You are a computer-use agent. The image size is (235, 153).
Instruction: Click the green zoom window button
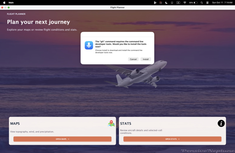tap(9, 8)
